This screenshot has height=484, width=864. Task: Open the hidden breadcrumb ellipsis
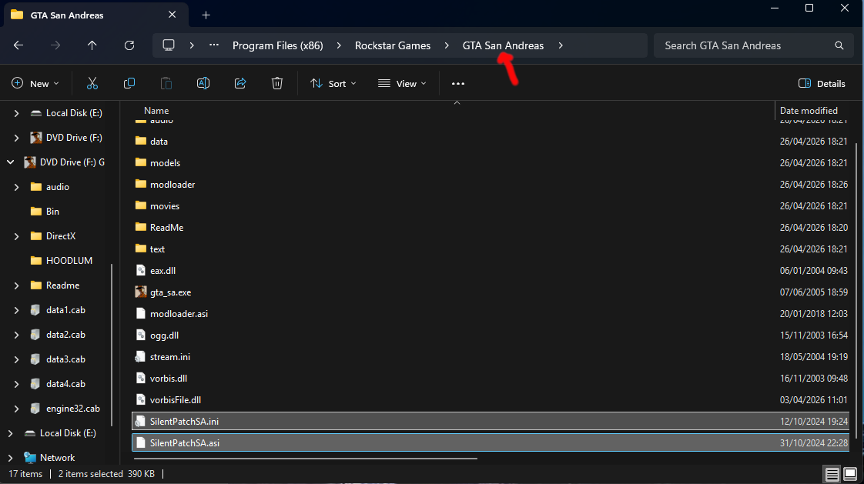tap(214, 45)
